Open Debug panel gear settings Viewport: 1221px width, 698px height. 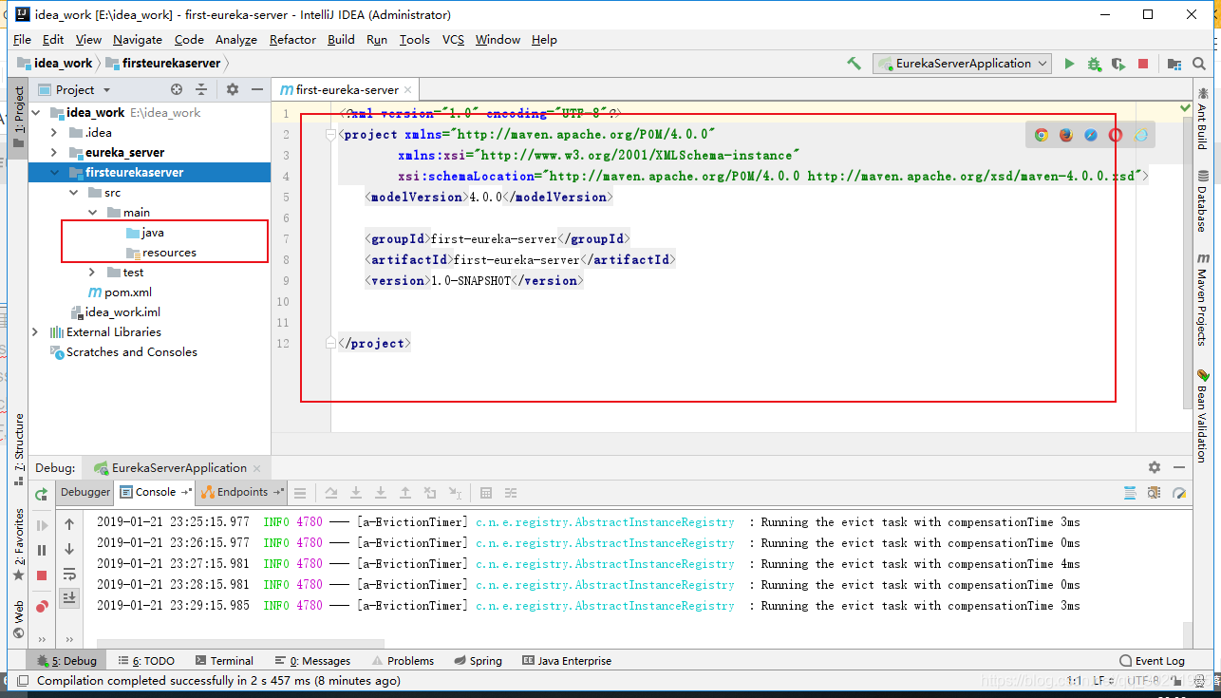pyautogui.click(x=1155, y=467)
